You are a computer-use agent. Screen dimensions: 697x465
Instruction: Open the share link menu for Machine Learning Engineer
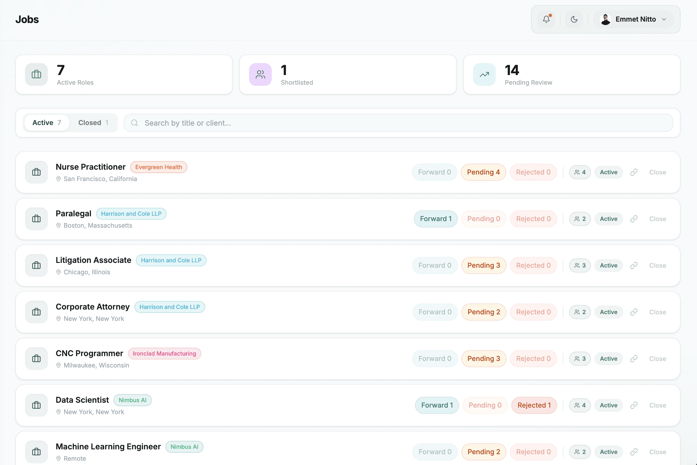click(x=634, y=452)
